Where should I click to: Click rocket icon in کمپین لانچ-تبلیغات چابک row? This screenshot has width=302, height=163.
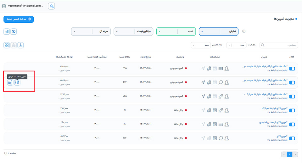pos(221,110)
